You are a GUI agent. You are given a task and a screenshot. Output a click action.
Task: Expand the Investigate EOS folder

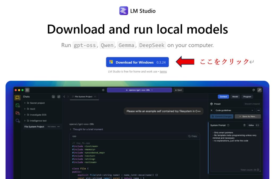tap(25, 115)
